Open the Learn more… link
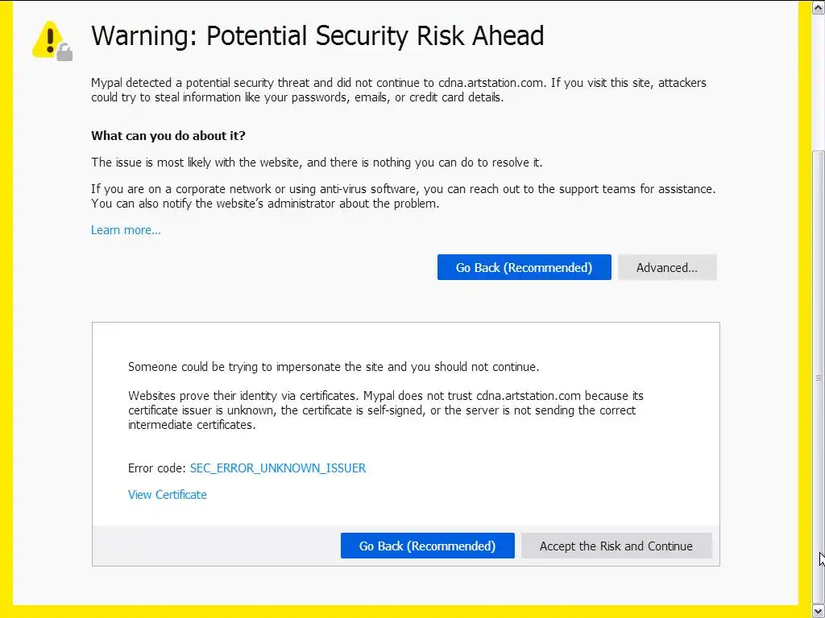 126,230
